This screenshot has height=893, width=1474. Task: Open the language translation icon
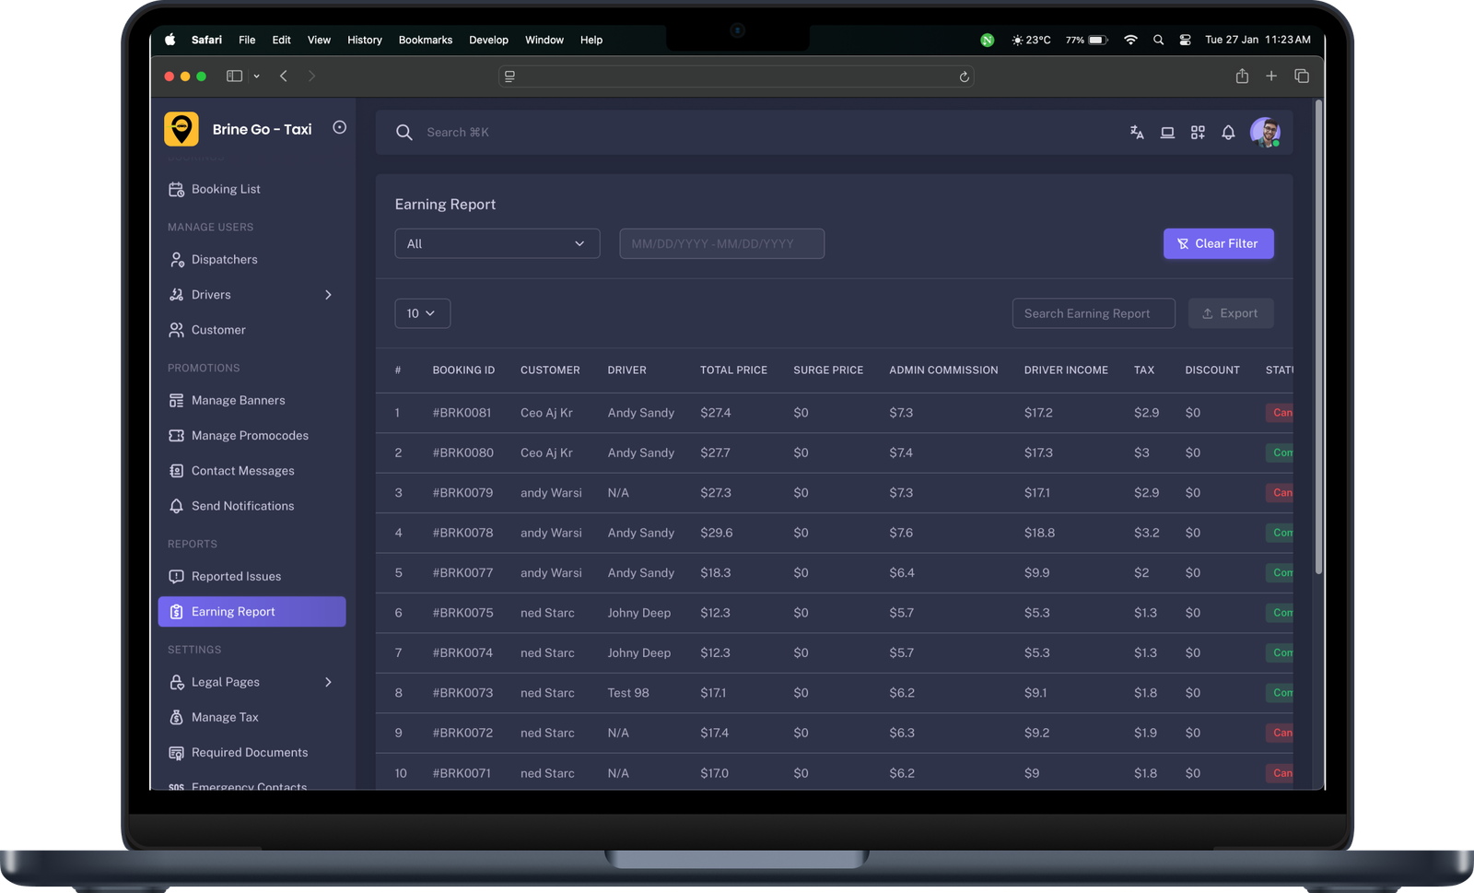[1137, 133]
